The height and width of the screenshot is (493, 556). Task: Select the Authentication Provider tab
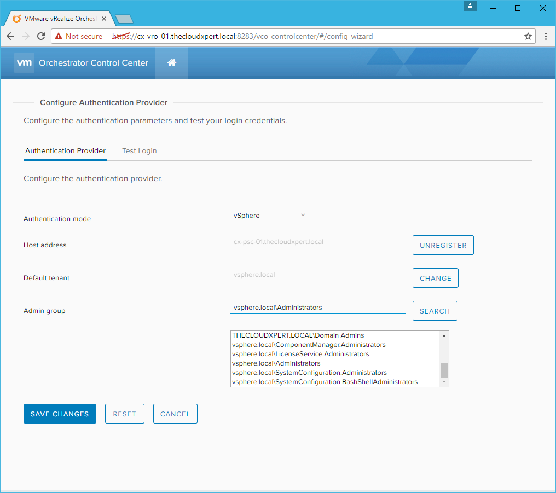click(x=65, y=151)
